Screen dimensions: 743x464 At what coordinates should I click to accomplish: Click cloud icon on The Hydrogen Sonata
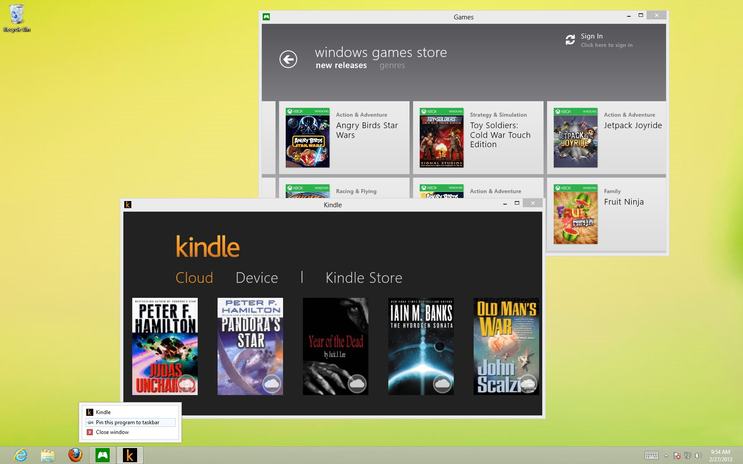(442, 384)
